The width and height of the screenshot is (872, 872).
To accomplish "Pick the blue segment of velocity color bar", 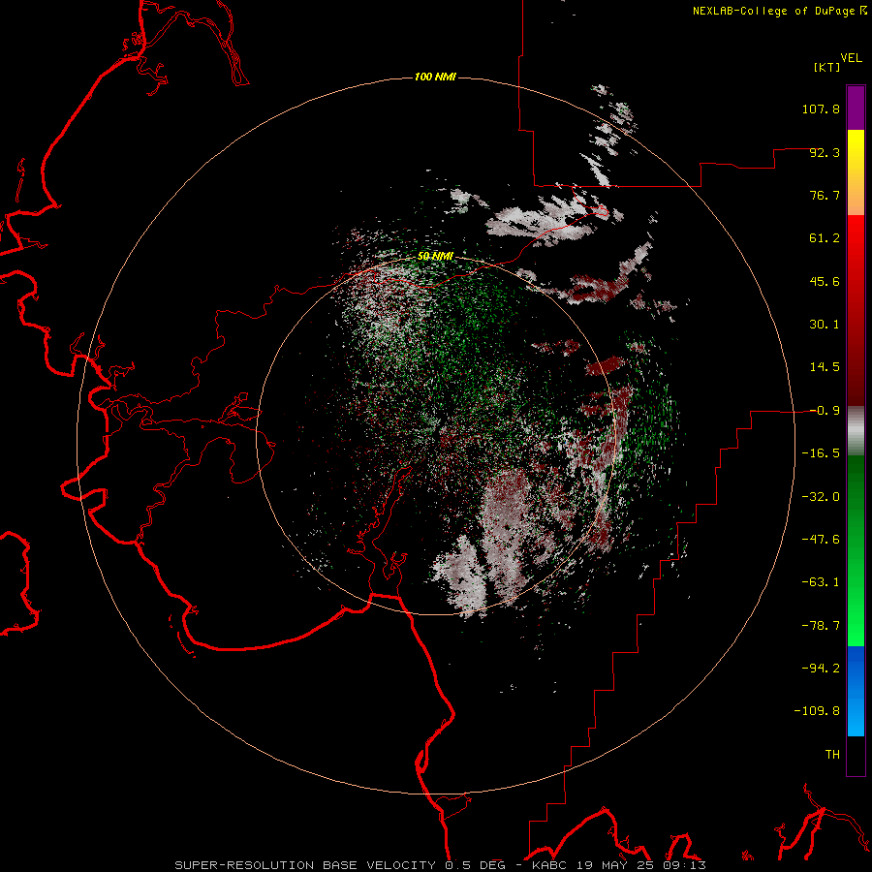I will 856,691.
